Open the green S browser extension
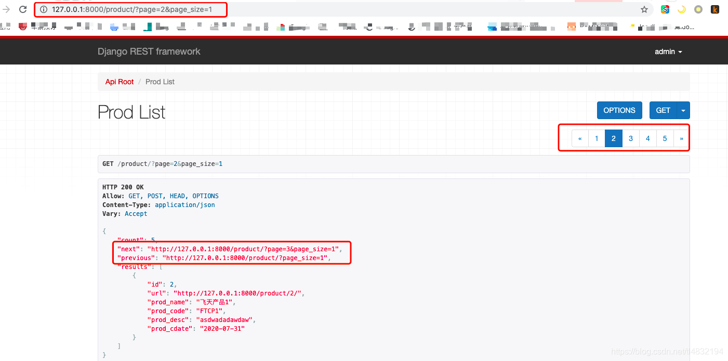The image size is (728, 361). [665, 9]
